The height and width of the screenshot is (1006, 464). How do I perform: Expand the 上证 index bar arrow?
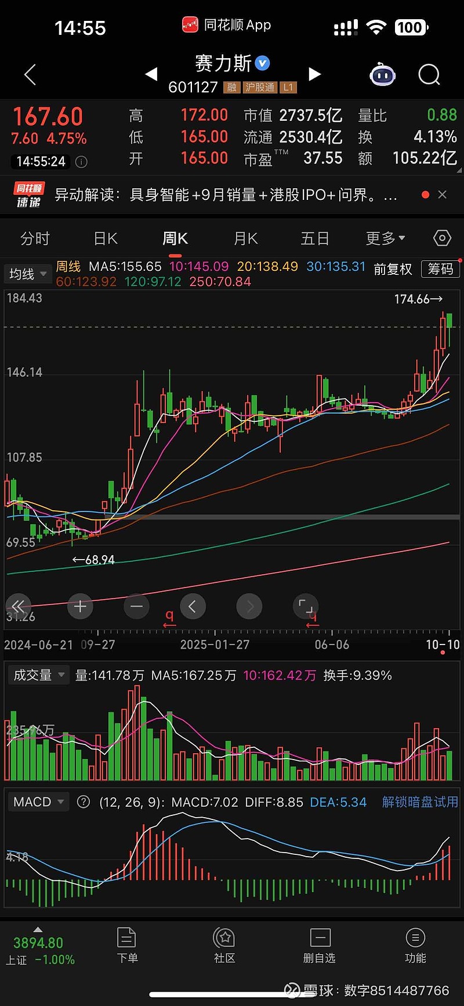[x=38, y=929]
